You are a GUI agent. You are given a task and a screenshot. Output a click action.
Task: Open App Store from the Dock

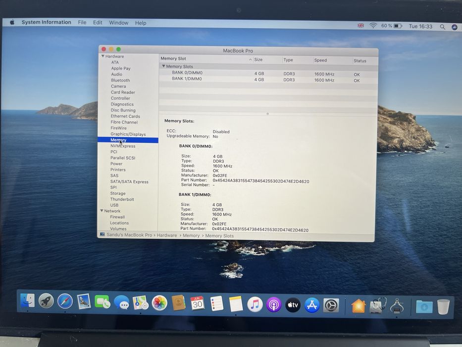pyautogui.click(x=312, y=305)
